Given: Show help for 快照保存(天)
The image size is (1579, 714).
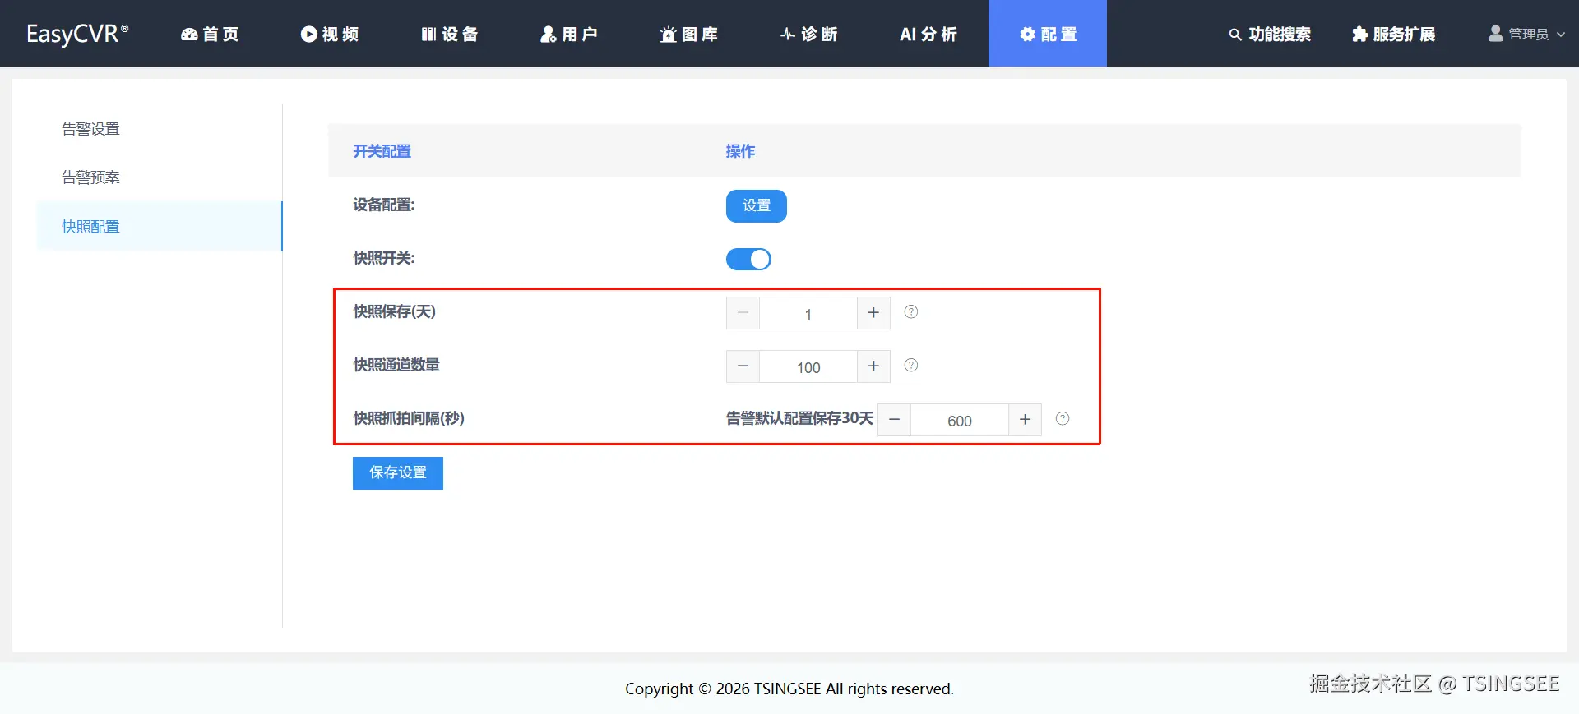Looking at the screenshot, I should tap(911, 312).
